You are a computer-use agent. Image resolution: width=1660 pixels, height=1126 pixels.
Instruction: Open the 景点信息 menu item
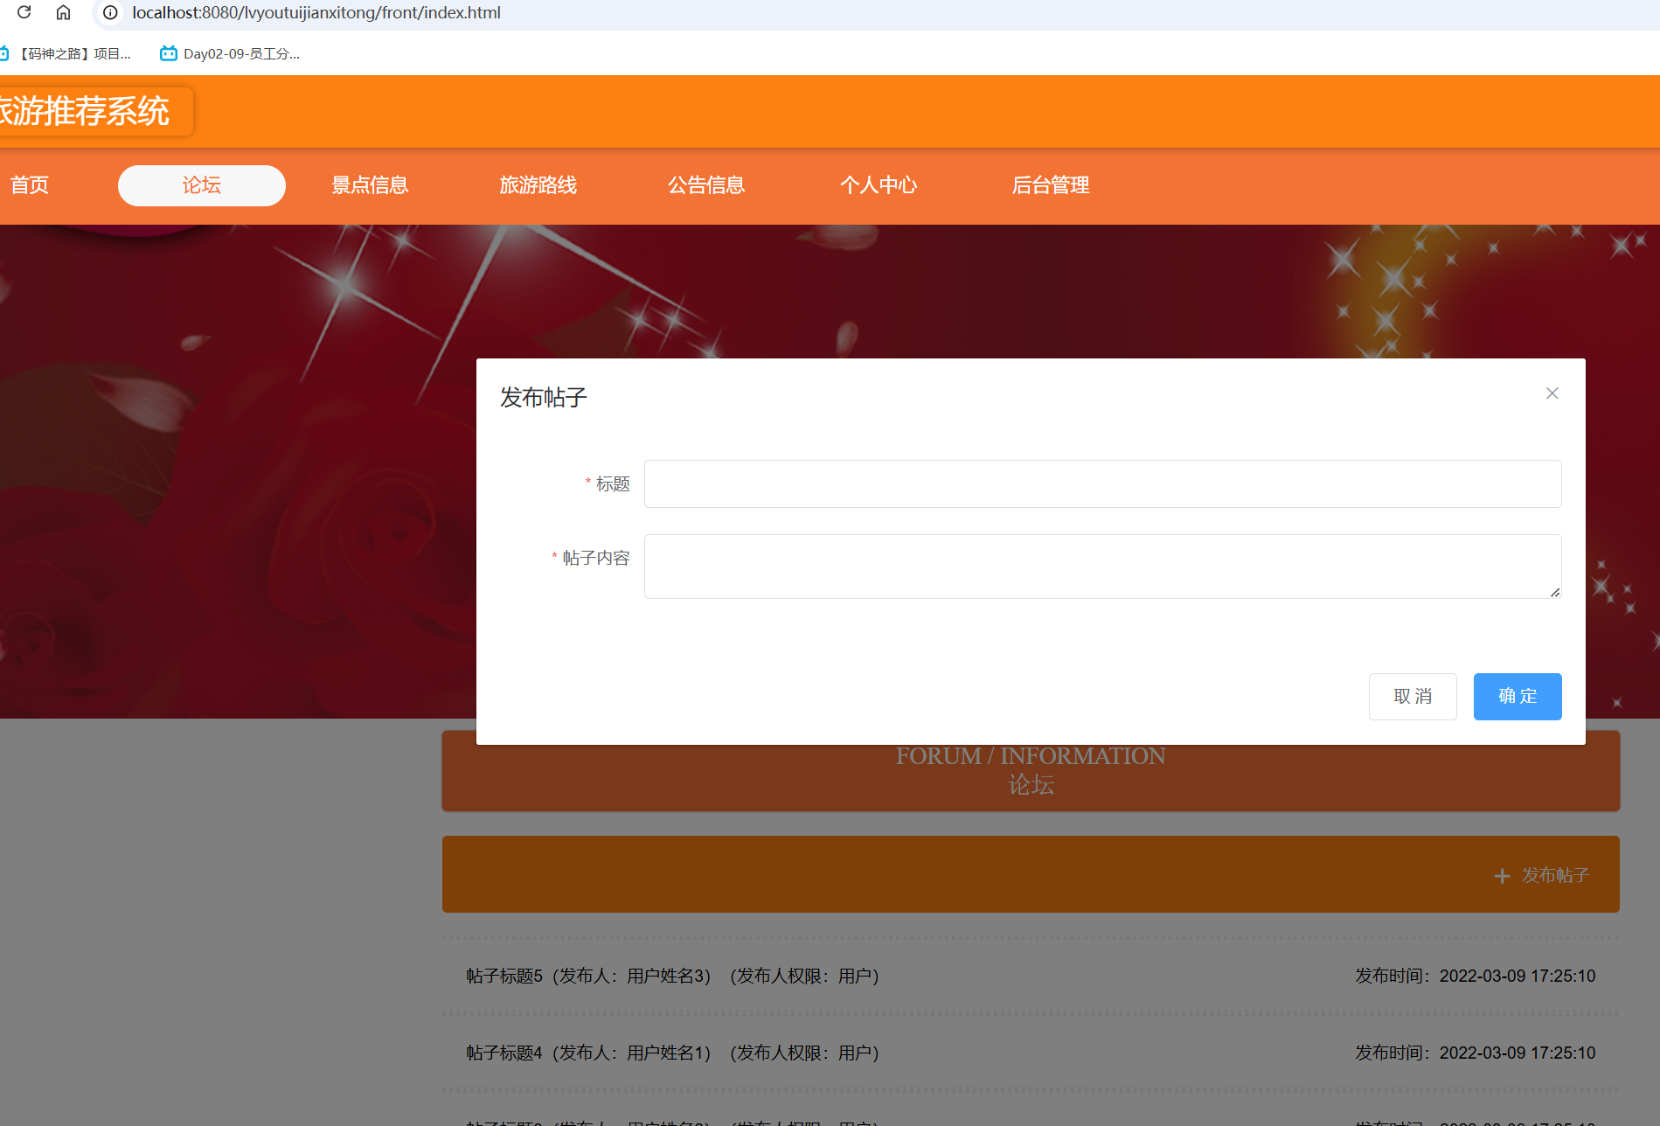[x=370, y=185]
